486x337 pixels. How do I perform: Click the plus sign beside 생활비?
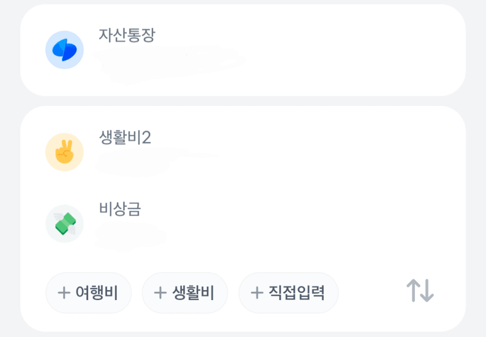click(160, 293)
